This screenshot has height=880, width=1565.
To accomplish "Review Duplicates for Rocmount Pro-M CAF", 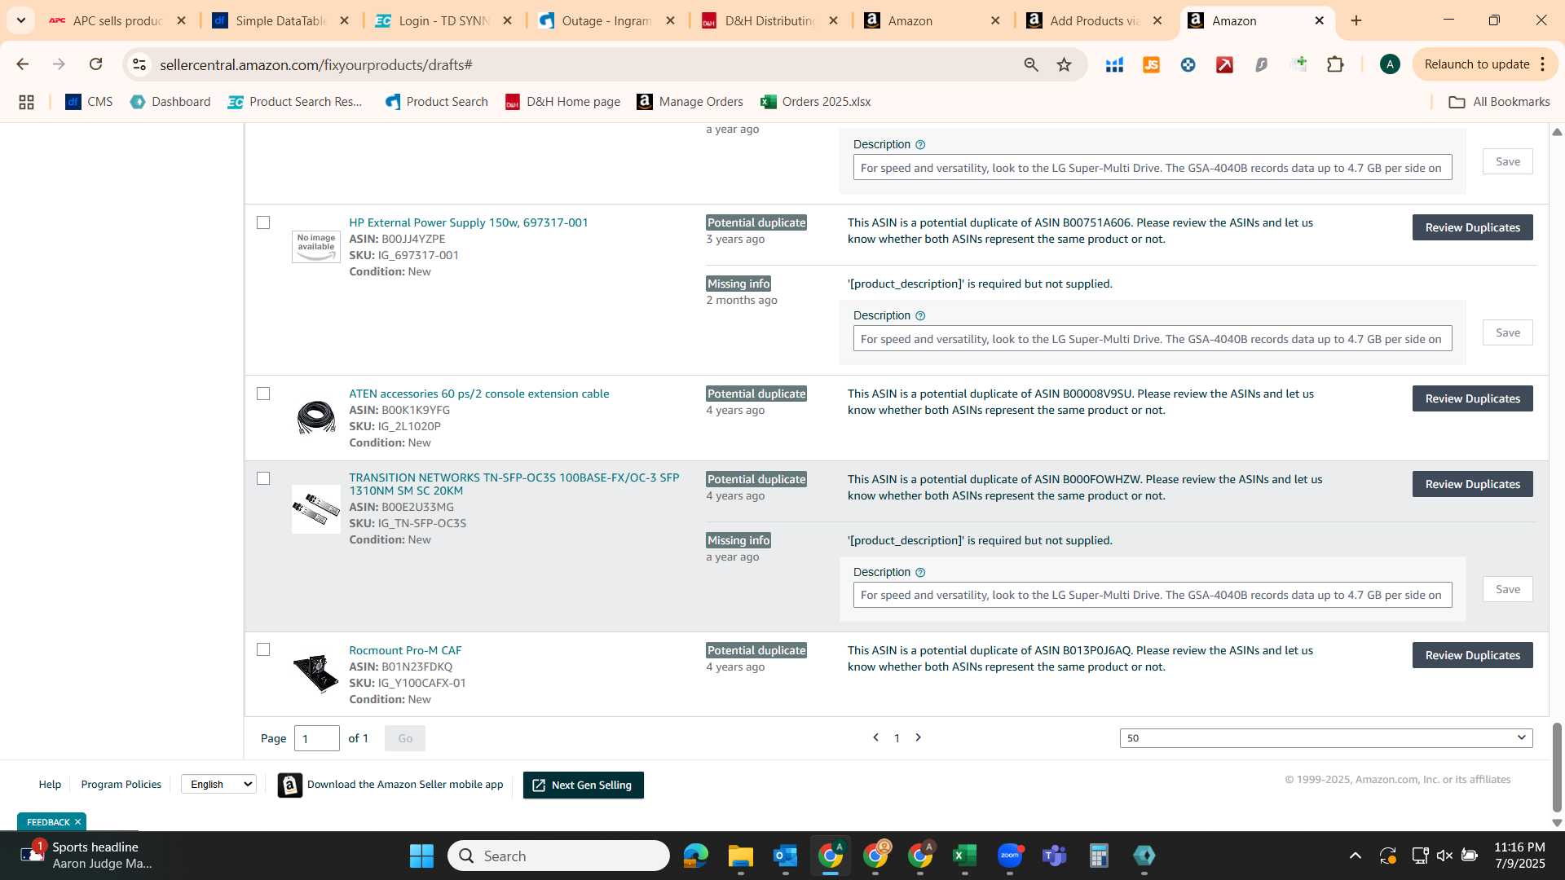I will (x=1472, y=655).
